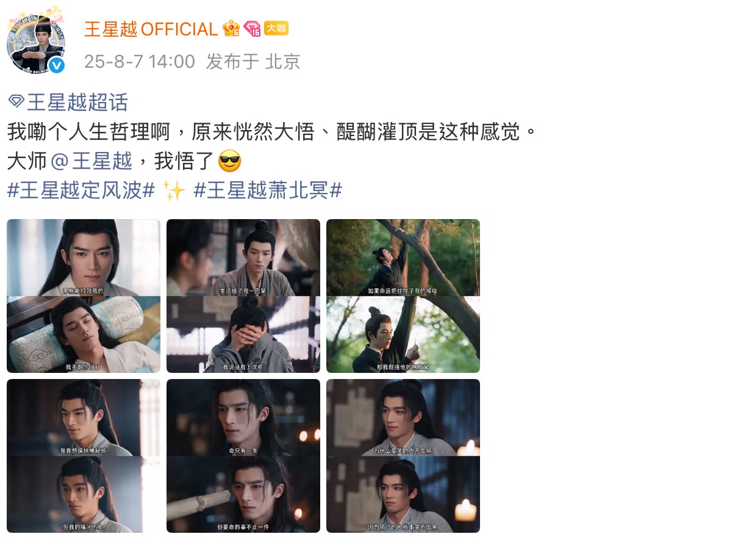Click the blue verified badge on avatar
The height and width of the screenshot is (545, 749).
[x=56, y=65]
